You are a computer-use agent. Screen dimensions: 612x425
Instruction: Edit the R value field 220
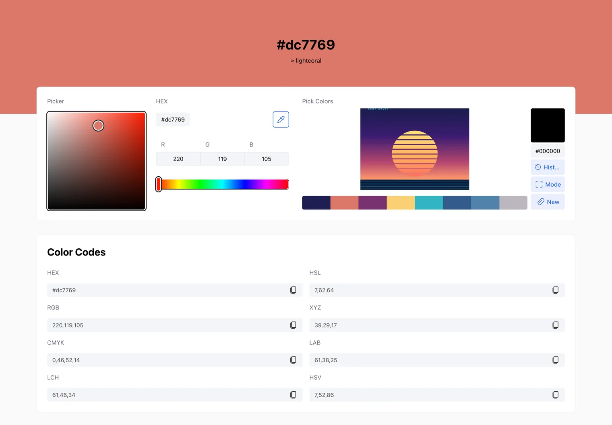coord(178,159)
